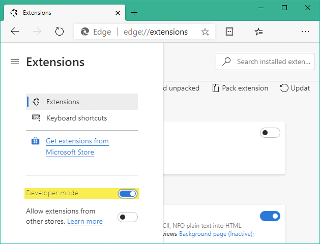Add this page to favorites

point(205,32)
